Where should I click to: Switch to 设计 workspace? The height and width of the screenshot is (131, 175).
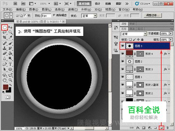coord(97,3)
